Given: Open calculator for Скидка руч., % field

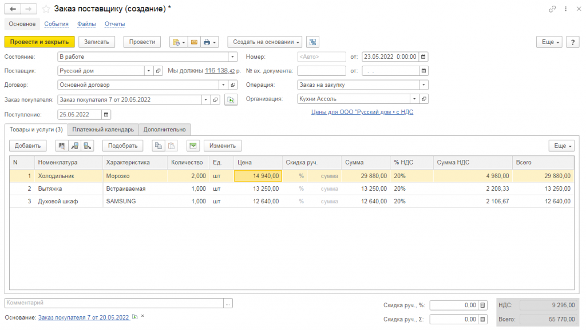Looking at the screenshot, I should [x=482, y=305].
